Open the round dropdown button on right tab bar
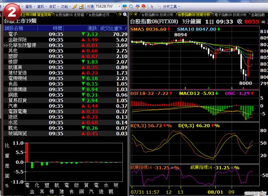 click(132, 15)
